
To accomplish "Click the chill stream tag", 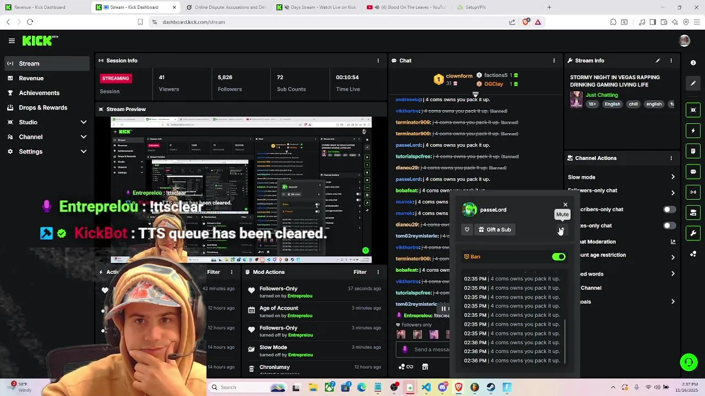I will (633, 104).
